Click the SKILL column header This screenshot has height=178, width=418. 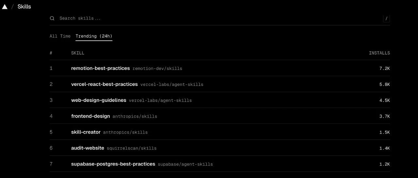(78, 53)
